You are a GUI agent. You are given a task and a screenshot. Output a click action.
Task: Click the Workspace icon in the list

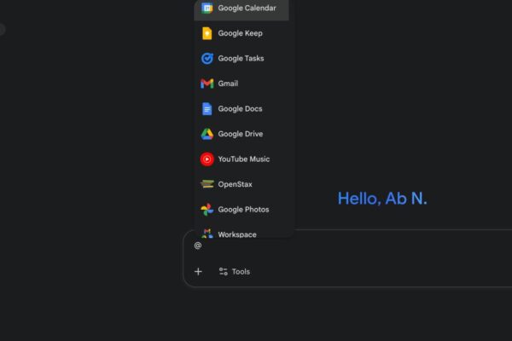tap(207, 234)
